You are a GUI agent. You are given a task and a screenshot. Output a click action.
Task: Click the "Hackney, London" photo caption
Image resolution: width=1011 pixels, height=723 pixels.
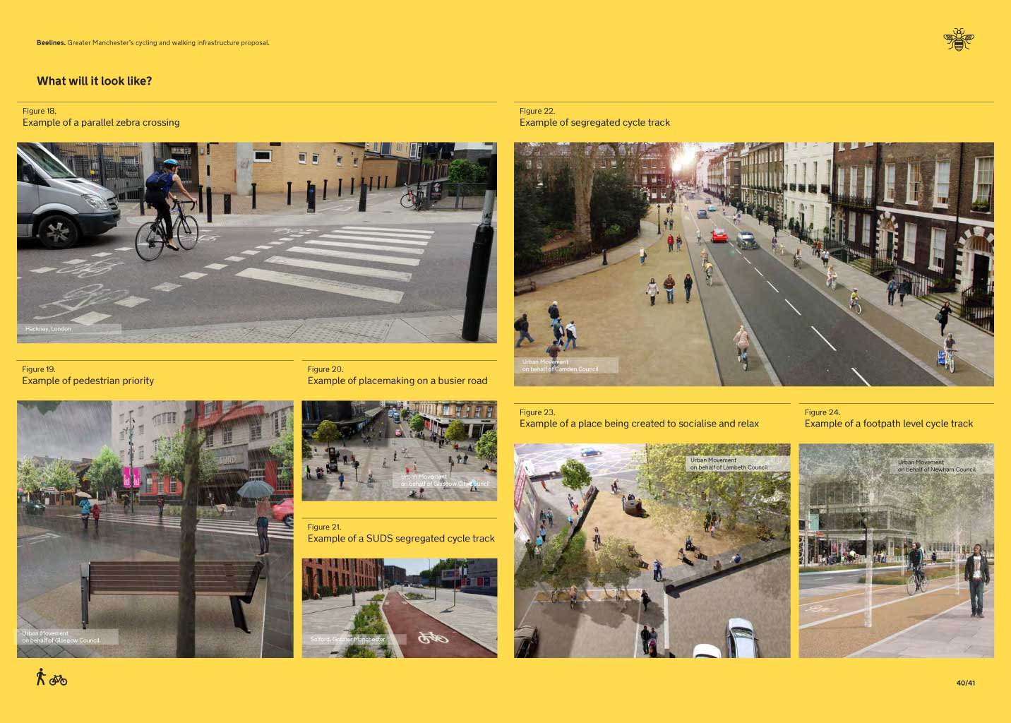point(48,329)
